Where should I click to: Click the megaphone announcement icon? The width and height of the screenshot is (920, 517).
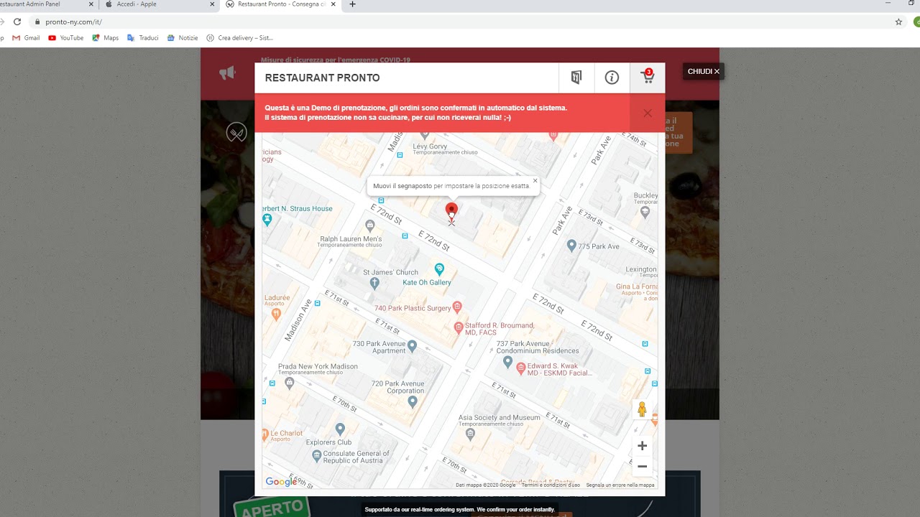(x=227, y=73)
